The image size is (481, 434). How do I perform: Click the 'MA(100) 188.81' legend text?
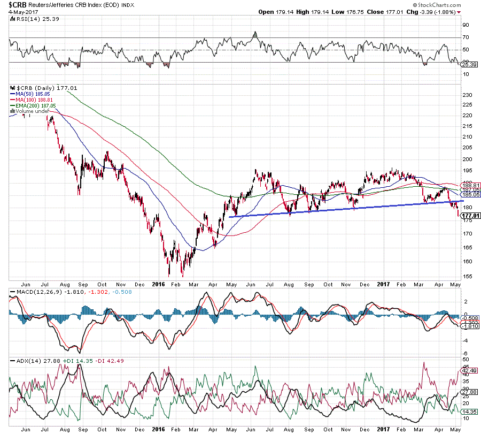34,100
